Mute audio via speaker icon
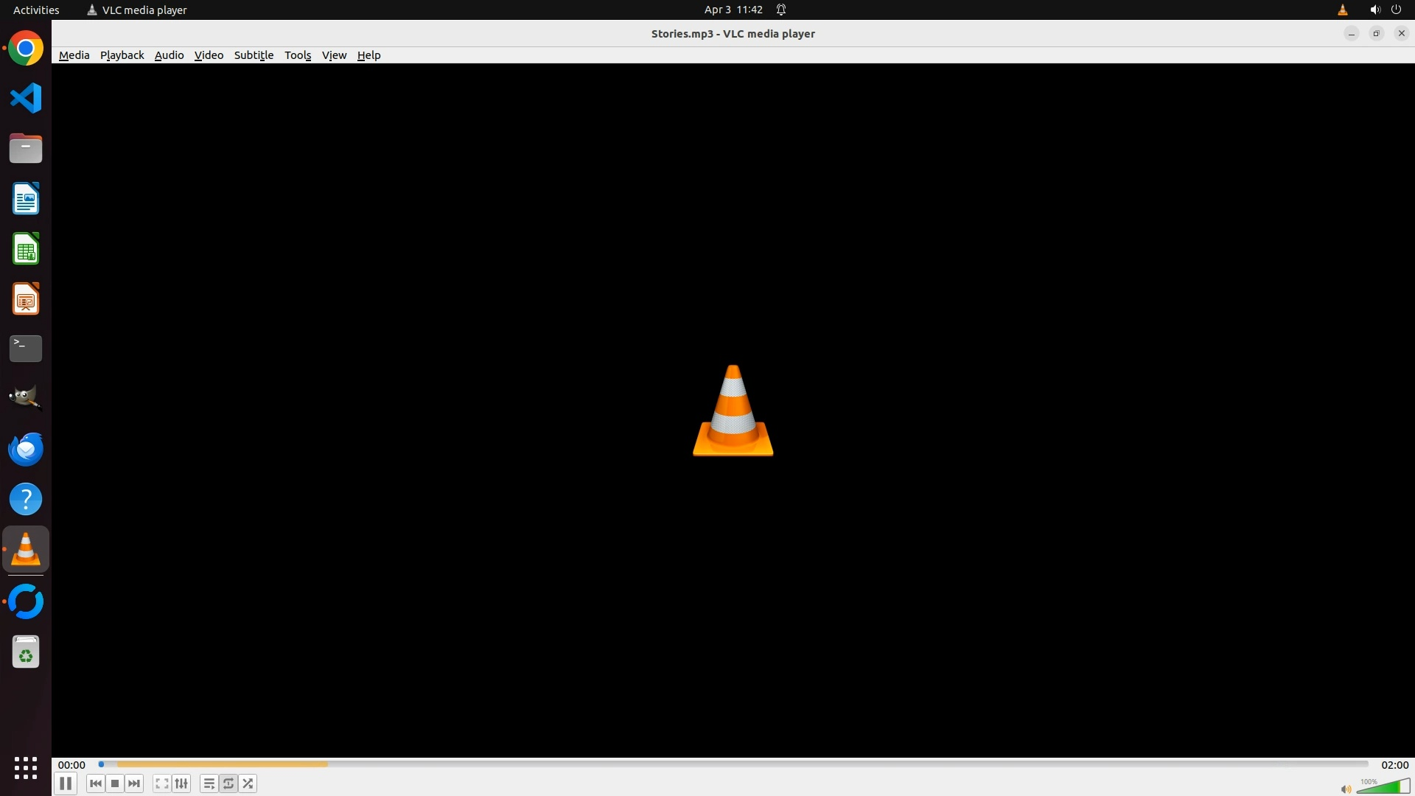Viewport: 1415px width, 796px height. 1346,789
